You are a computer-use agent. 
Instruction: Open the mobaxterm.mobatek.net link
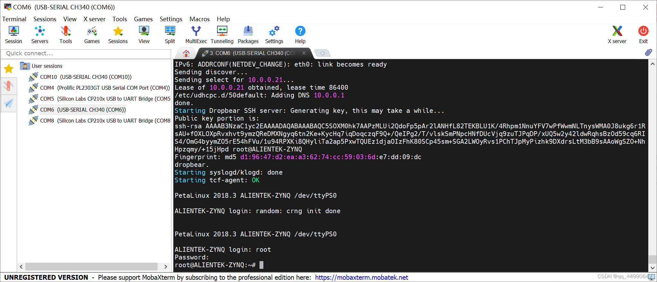(361, 277)
